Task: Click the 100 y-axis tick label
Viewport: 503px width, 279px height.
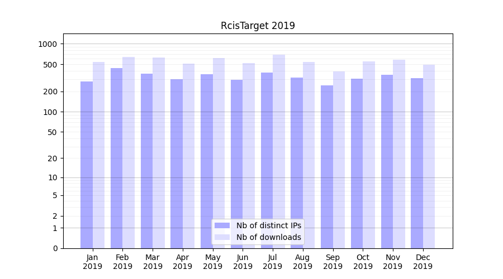Action: [x=51, y=112]
